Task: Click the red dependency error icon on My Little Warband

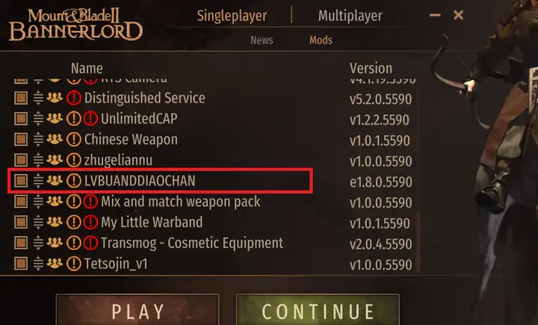Action: click(x=90, y=223)
